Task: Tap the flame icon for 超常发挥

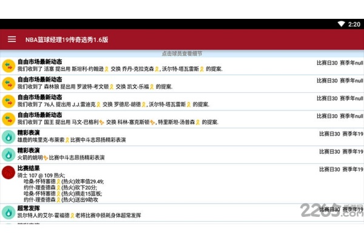Action: pyautogui.click(x=8, y=212)
